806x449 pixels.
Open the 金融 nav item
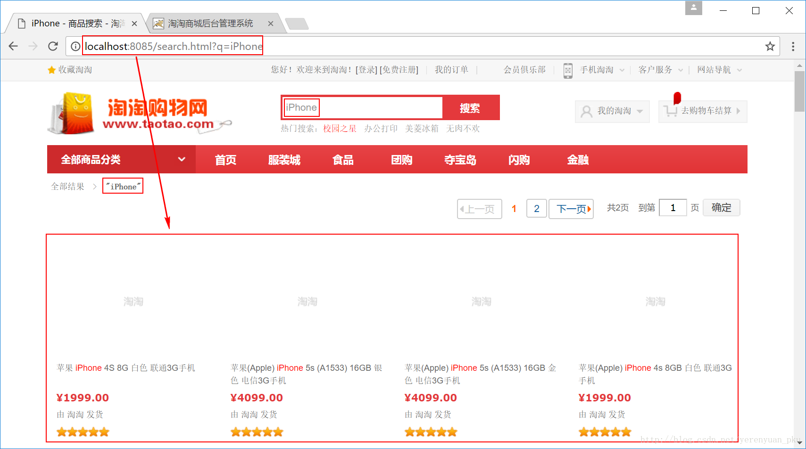coord(578,160)
